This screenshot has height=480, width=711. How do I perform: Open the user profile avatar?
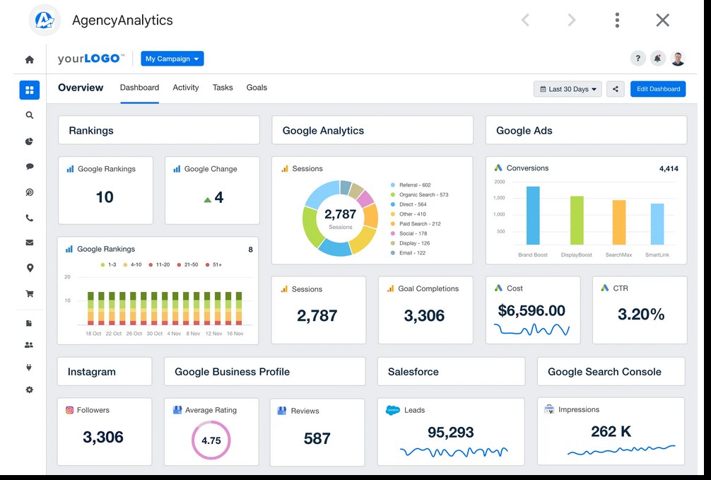point(678,58)
